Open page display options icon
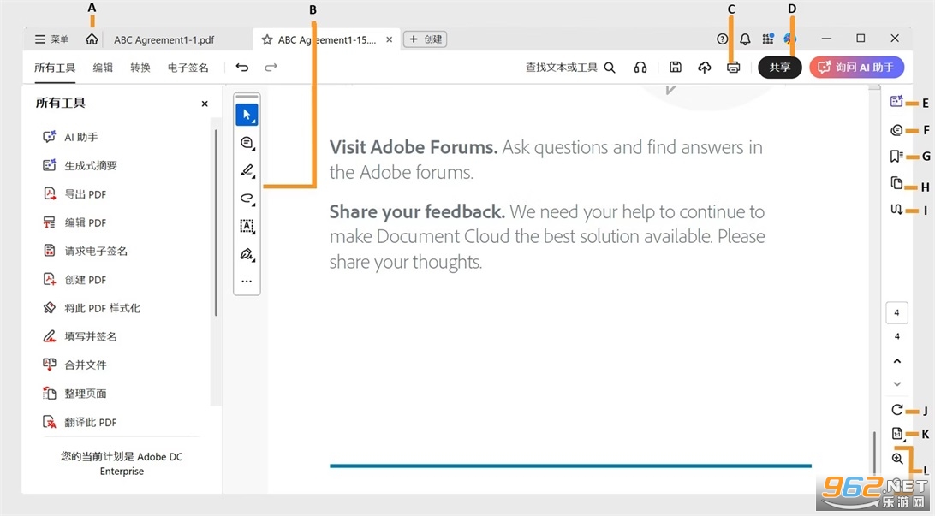Screen dimensions: 935x516 (896, 434)
